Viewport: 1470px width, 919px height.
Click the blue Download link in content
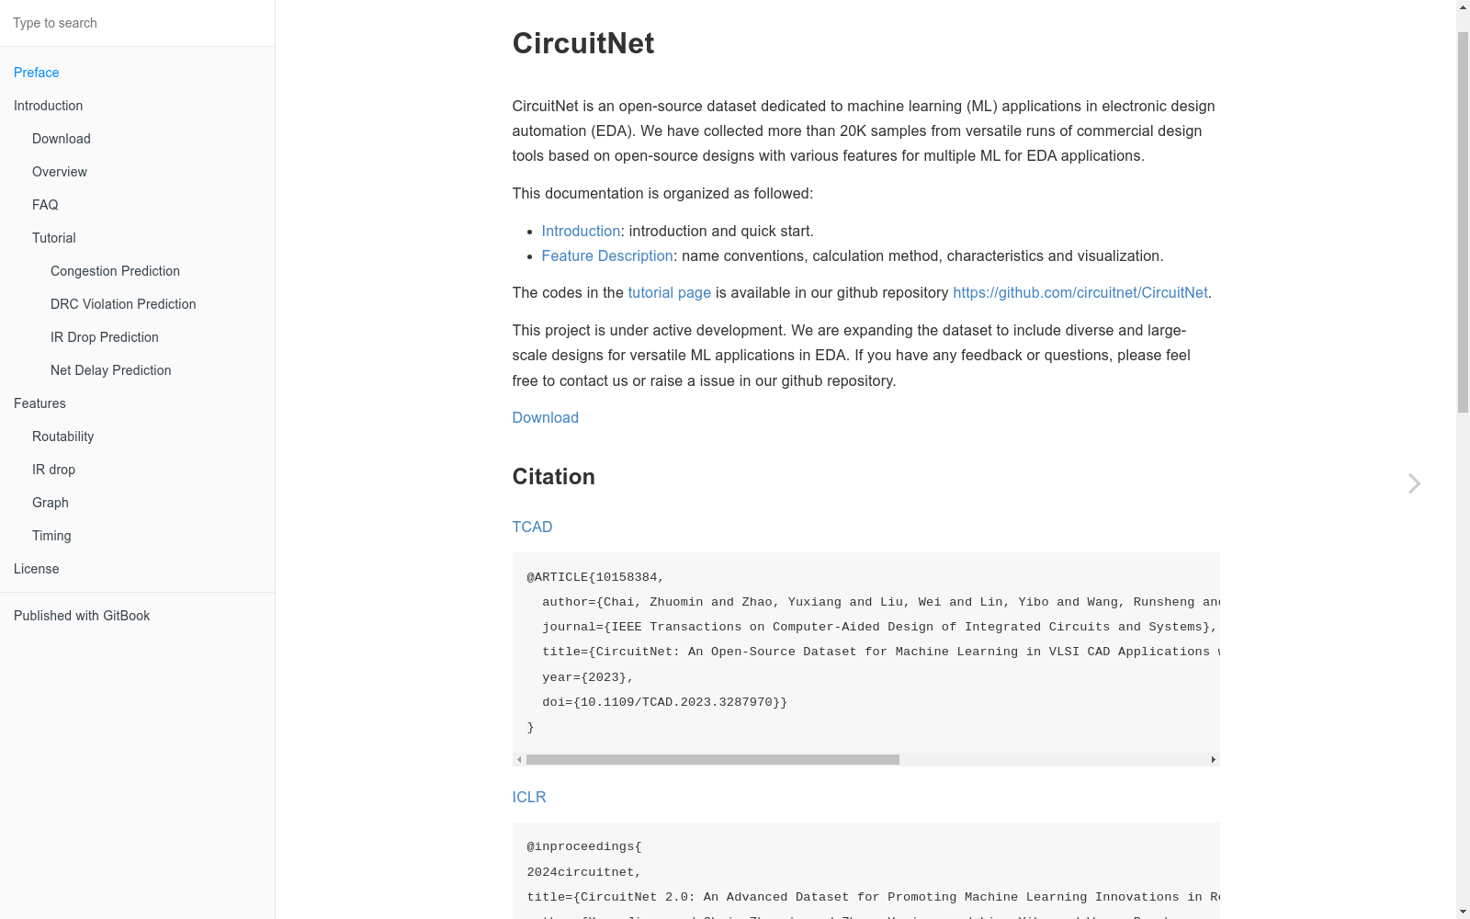545,417
